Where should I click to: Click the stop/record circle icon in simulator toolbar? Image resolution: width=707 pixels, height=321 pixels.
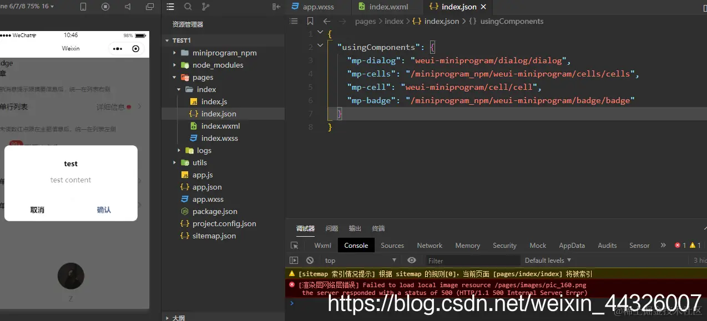click(105, 7)
